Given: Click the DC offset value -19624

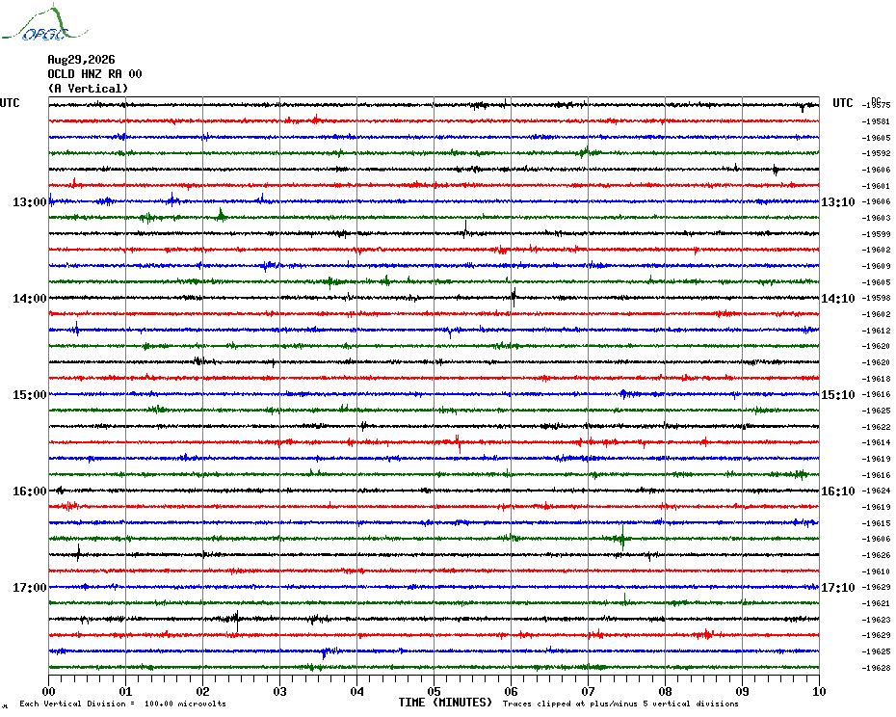Looking at the screenshot, I should 876,491.
